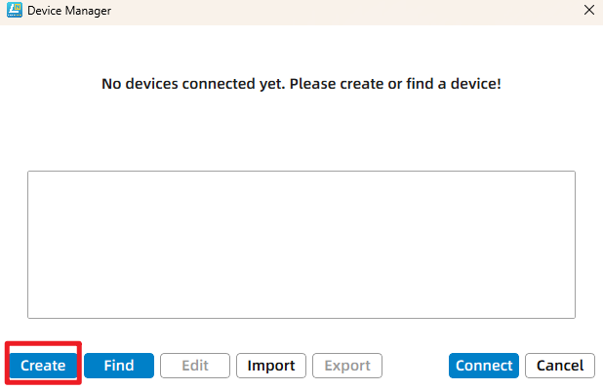
Task: Choose the Edit device button
Action: [x=195, y=366]
